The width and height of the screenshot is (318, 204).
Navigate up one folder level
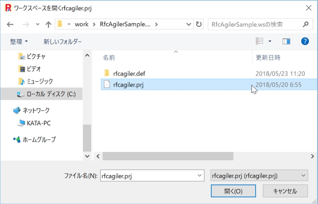coord(48,24)
